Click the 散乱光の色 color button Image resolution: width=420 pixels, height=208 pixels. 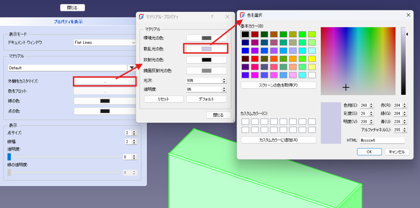tap(206, 49)
